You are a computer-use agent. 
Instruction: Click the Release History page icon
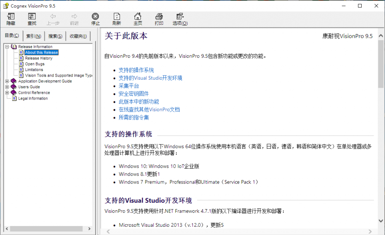click(21, 58)
